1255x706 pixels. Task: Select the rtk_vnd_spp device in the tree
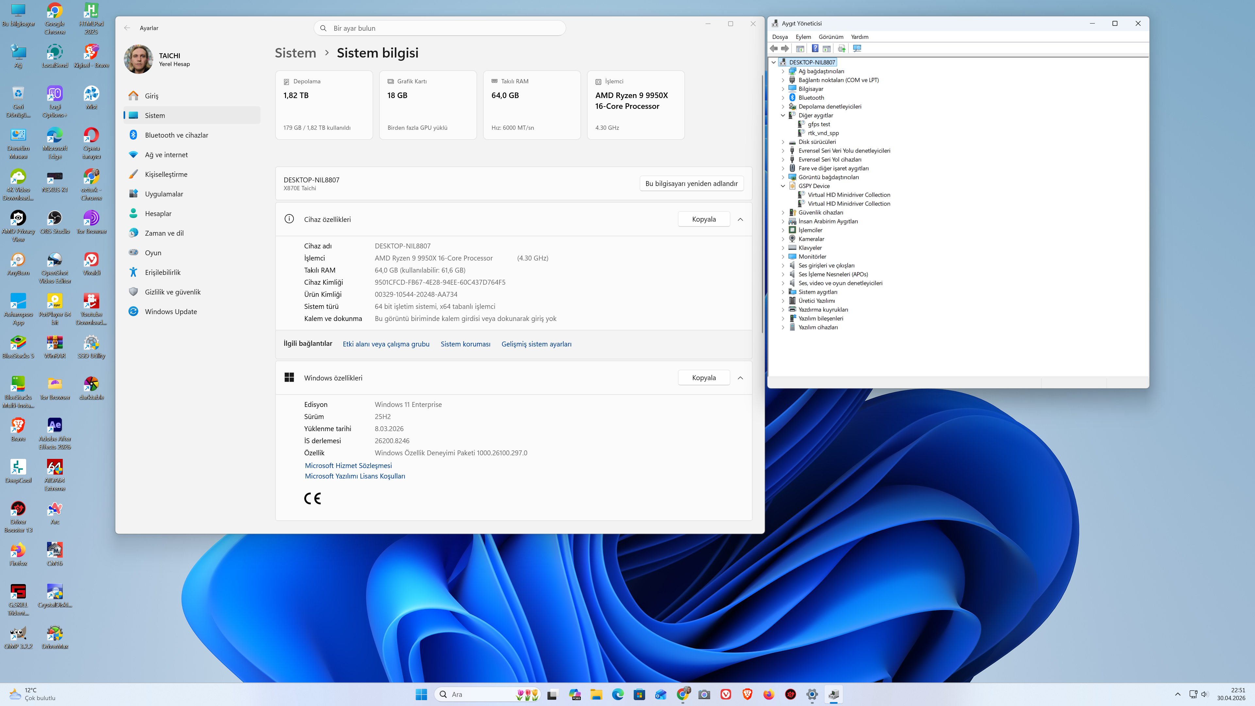tap(823, 133)
